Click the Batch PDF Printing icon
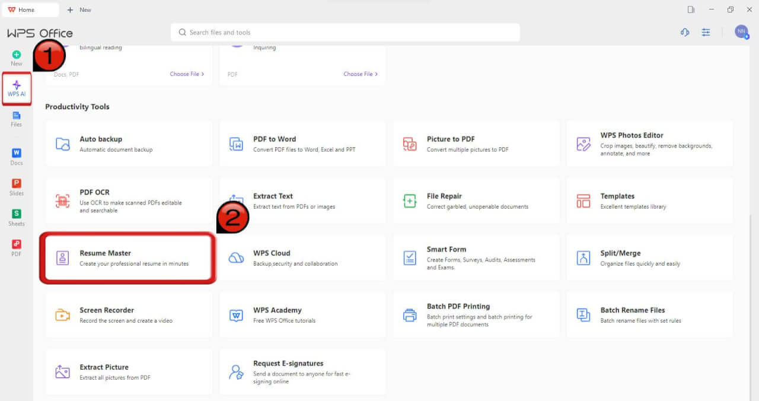 [410, 314]
